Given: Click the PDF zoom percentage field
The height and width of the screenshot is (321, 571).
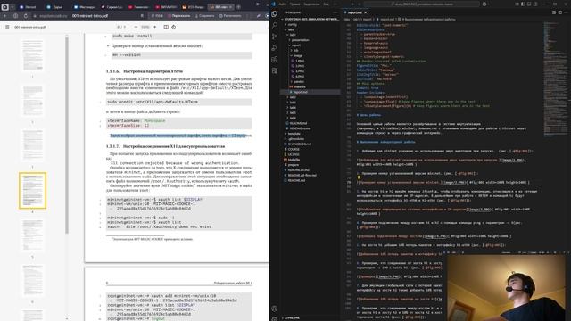Looking at the screenshot, I should [x=145, y=27].
